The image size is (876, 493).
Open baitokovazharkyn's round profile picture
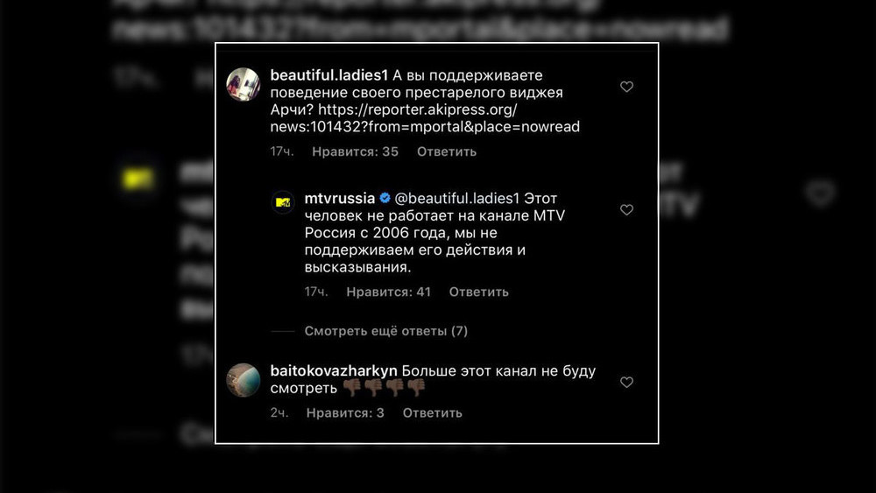coord(243,380)
